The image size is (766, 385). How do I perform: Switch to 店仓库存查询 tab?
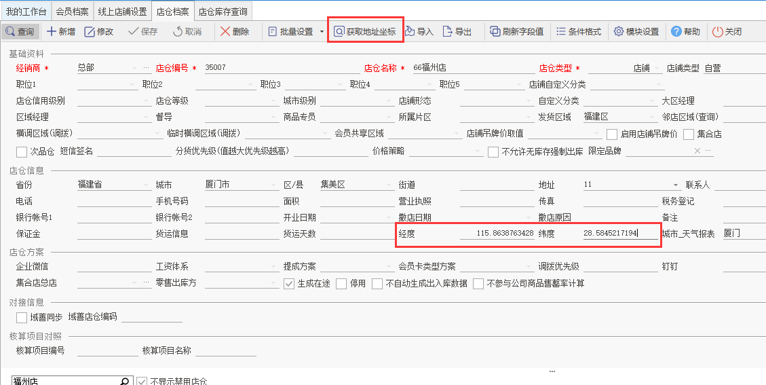click(x=223, y=12)
